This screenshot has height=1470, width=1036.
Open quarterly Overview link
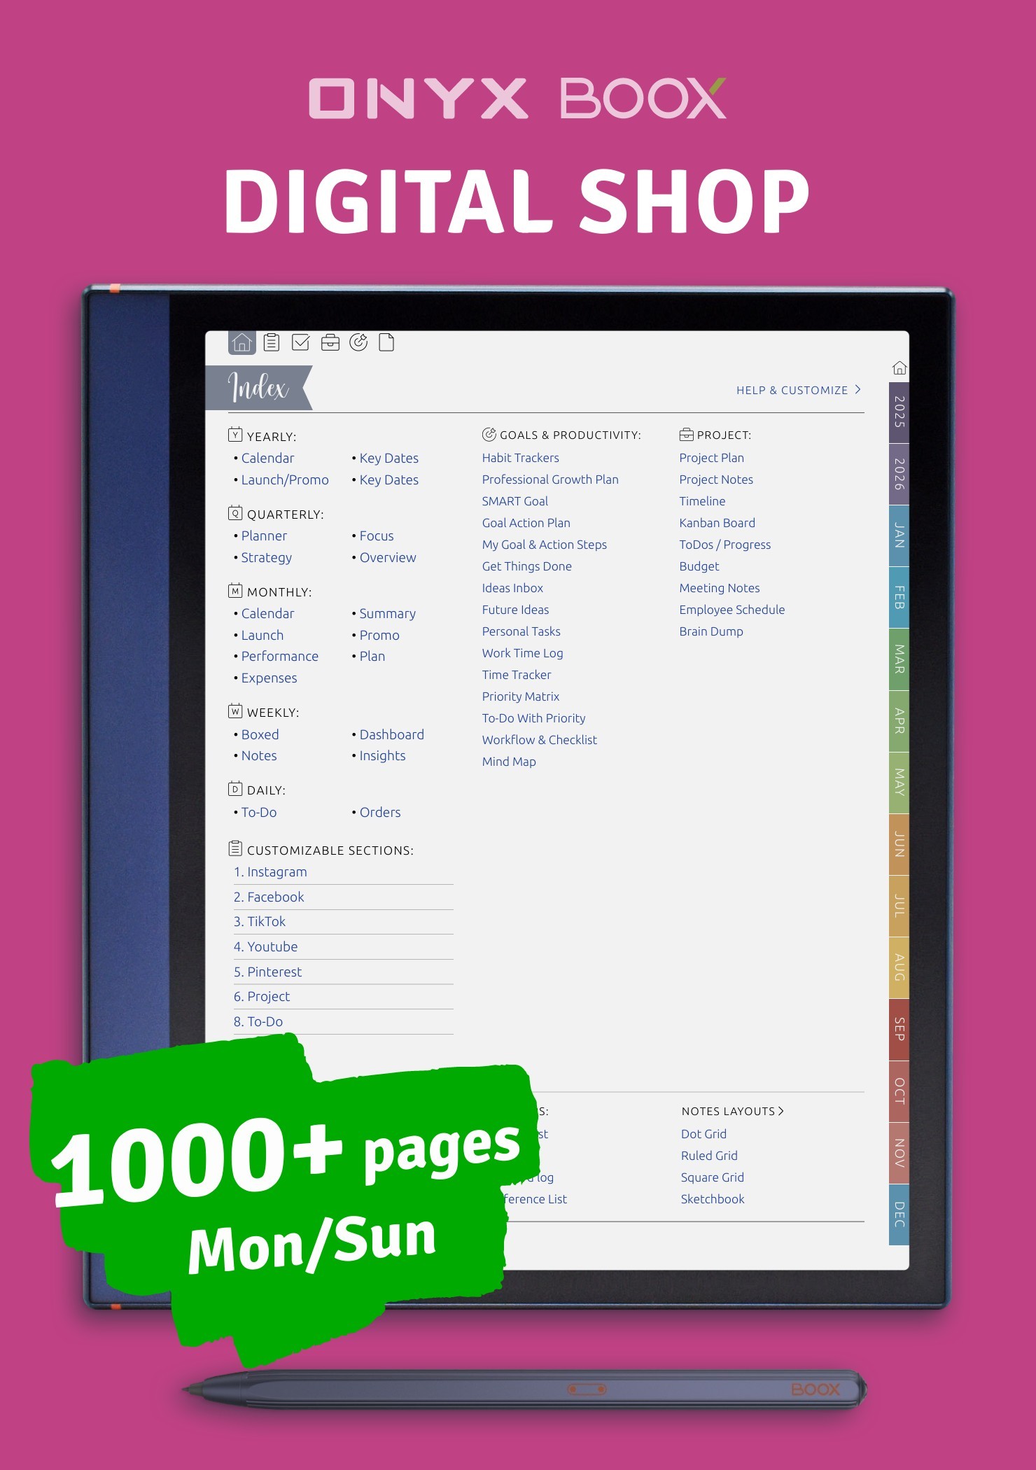pos(388,557)
